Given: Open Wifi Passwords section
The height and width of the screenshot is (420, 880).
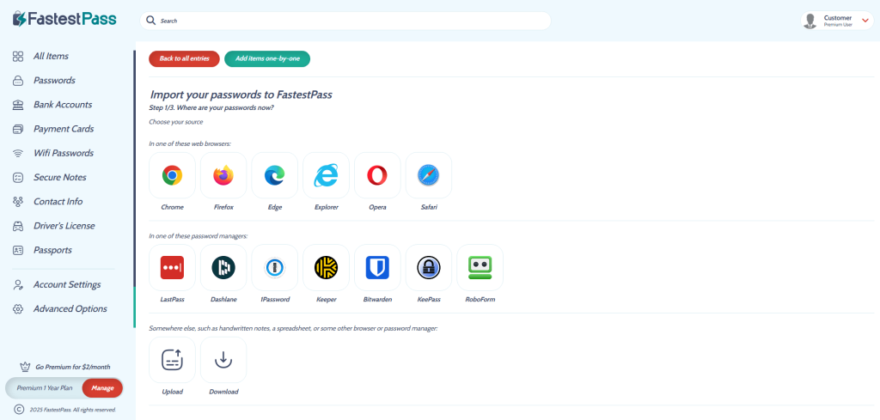Looking at the screenshot, I should 64,153.
